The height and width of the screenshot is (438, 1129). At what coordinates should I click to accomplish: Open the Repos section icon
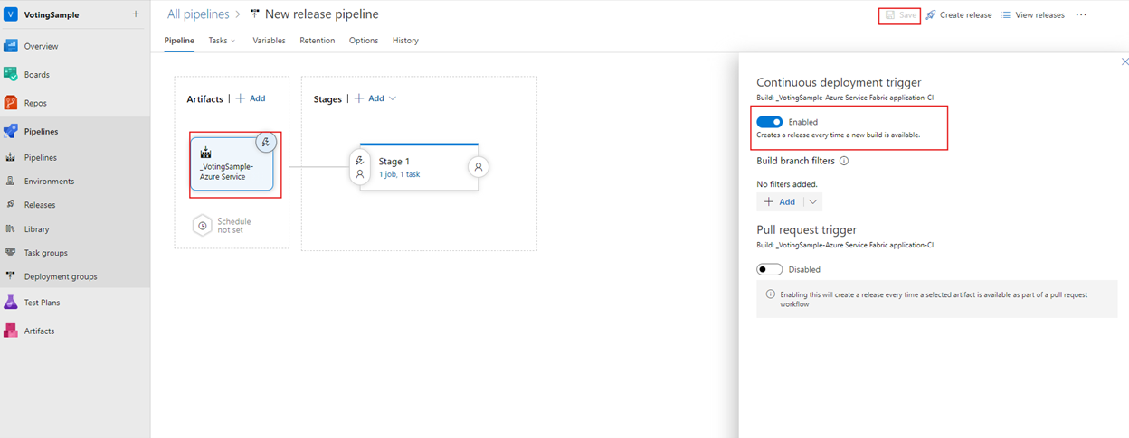[11, 103]
